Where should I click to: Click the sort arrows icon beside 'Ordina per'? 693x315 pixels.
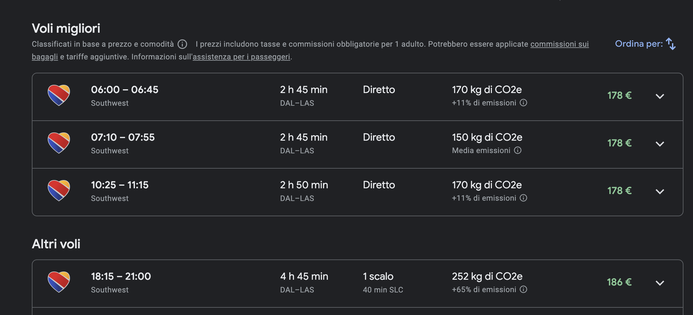coord(671,44)
